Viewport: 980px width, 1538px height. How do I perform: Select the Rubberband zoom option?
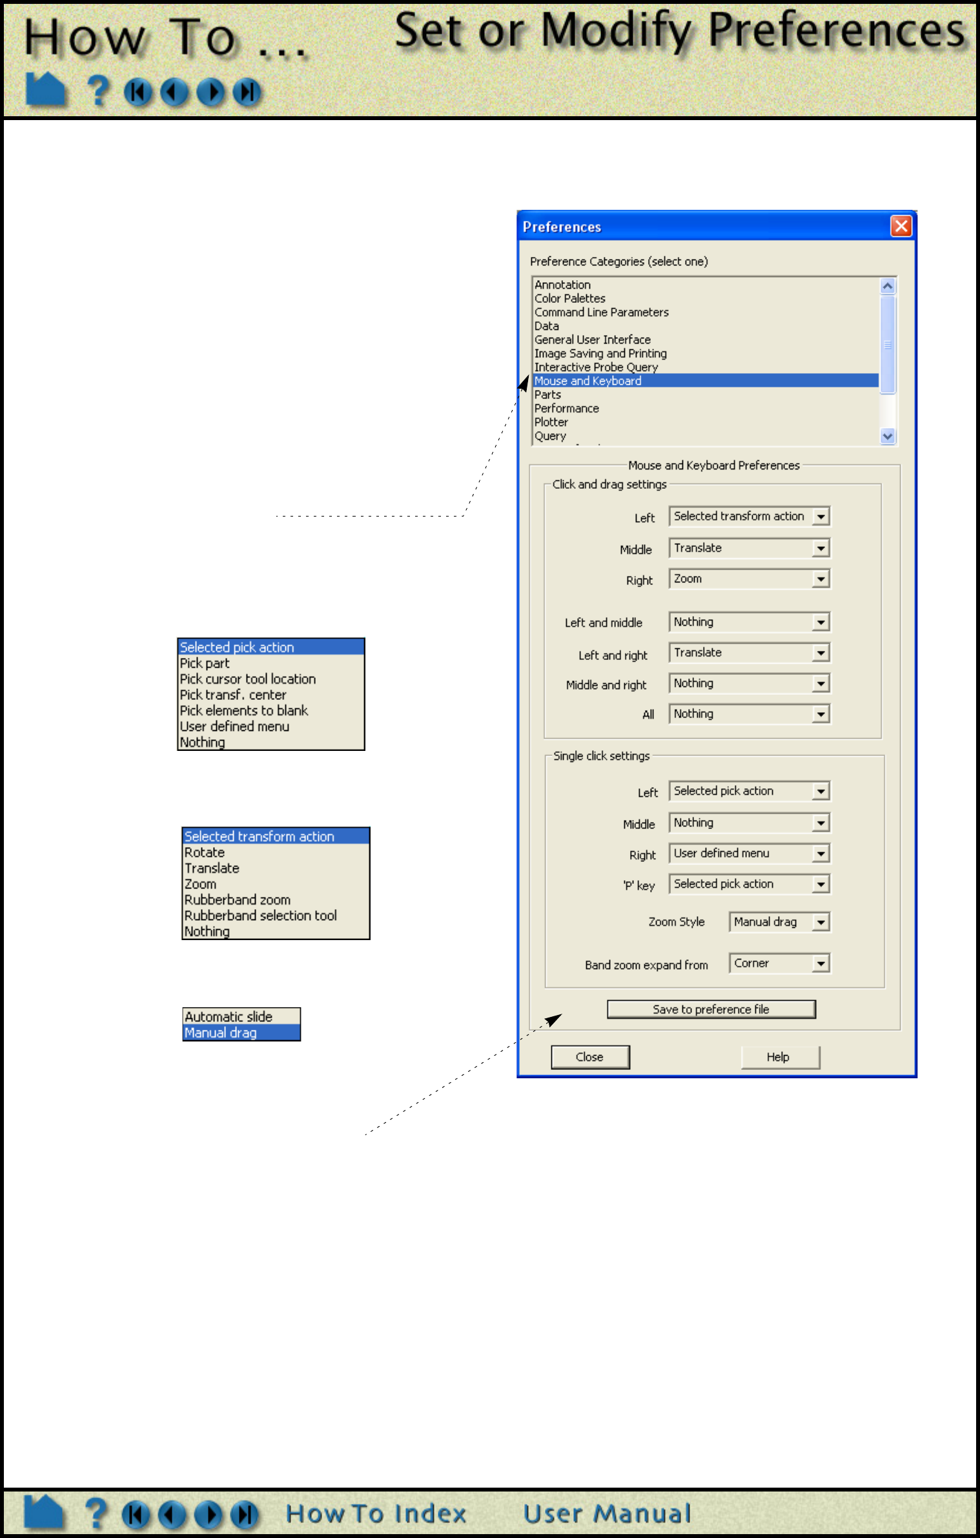point(276,900)
